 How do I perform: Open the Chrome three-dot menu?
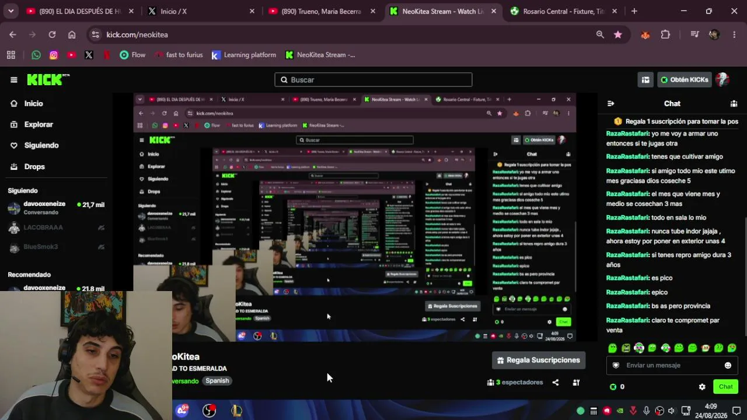tap(734, 34)
